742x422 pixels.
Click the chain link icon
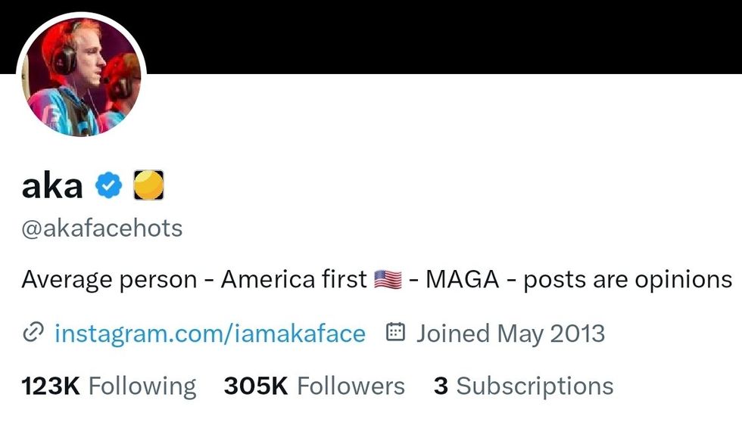(33, 333)
